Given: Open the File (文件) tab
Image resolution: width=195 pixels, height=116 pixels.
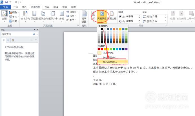Looking at the screenshot, I should (x=5, y=7).
